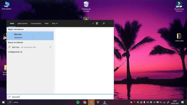Screen dimensions: 187x105
Task: Click the taskbar search magnifier icon
Action: [10, 102]
